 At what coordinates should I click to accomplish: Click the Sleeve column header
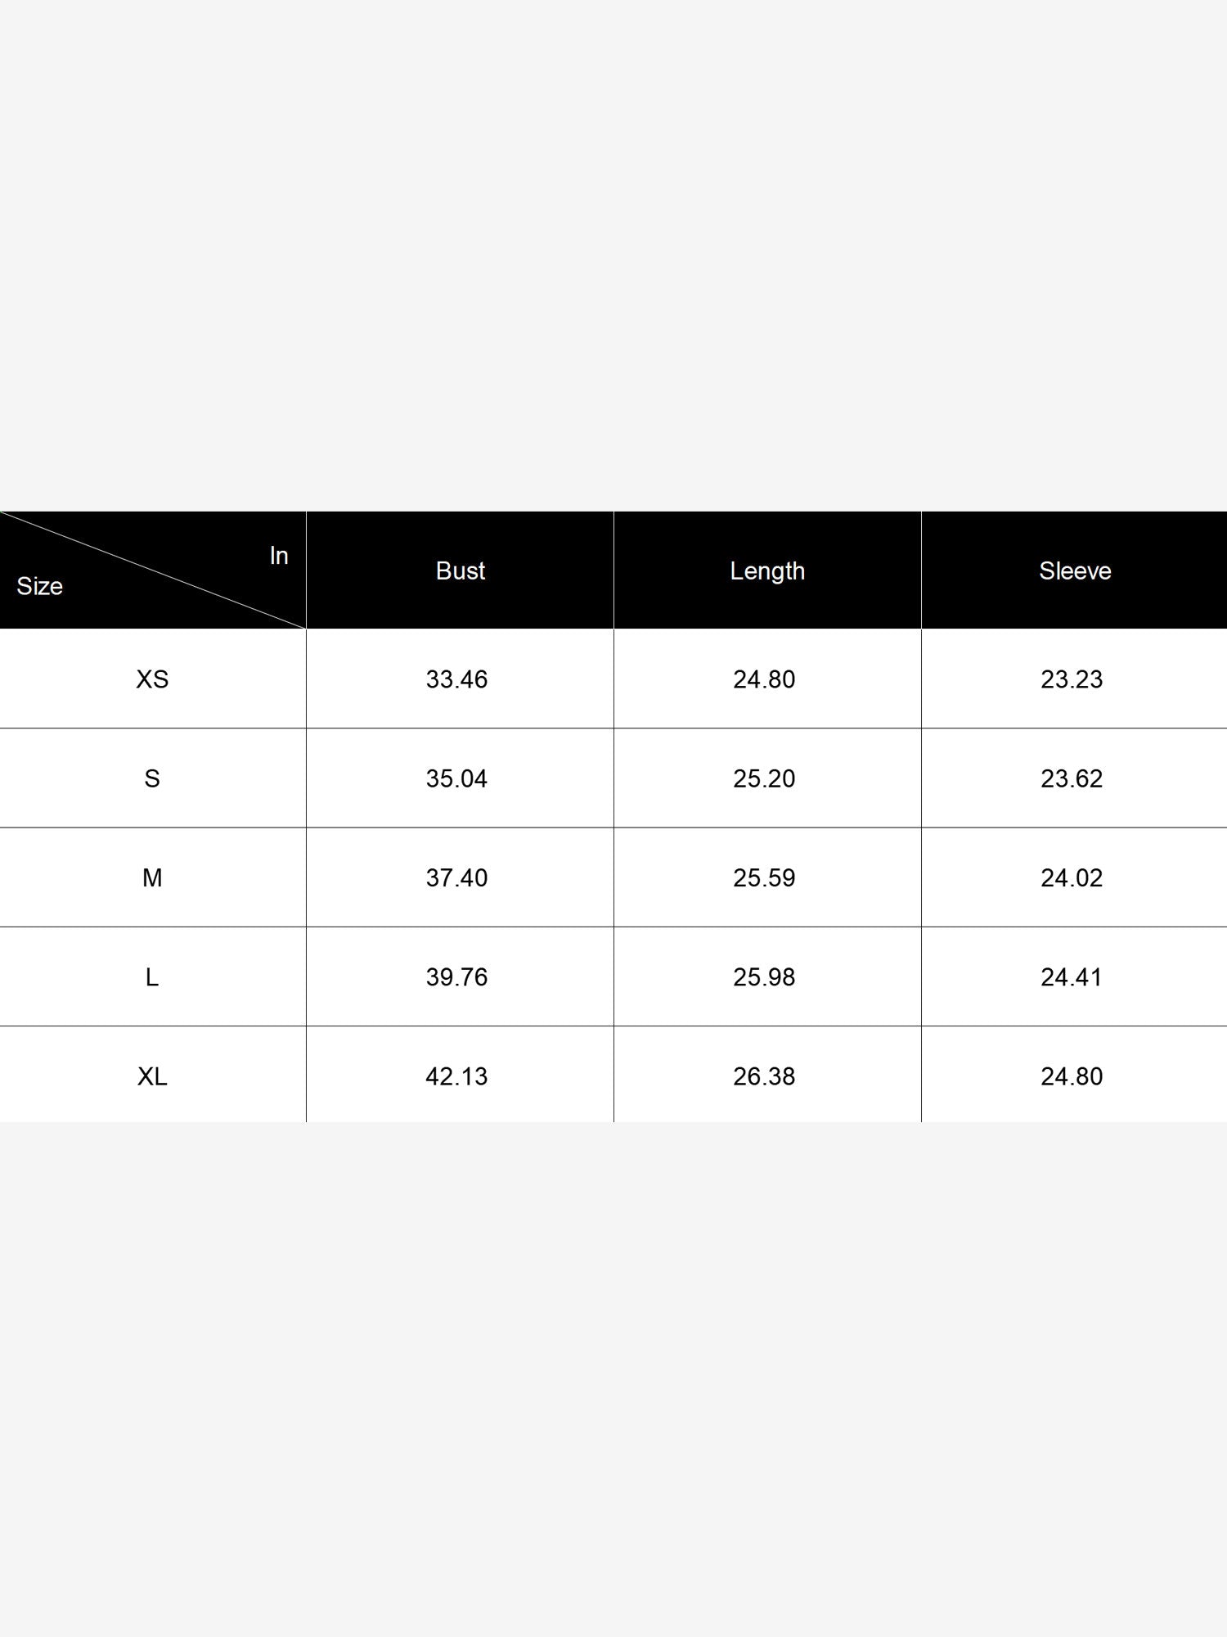pyautogui.click(x=1075, y=570)
